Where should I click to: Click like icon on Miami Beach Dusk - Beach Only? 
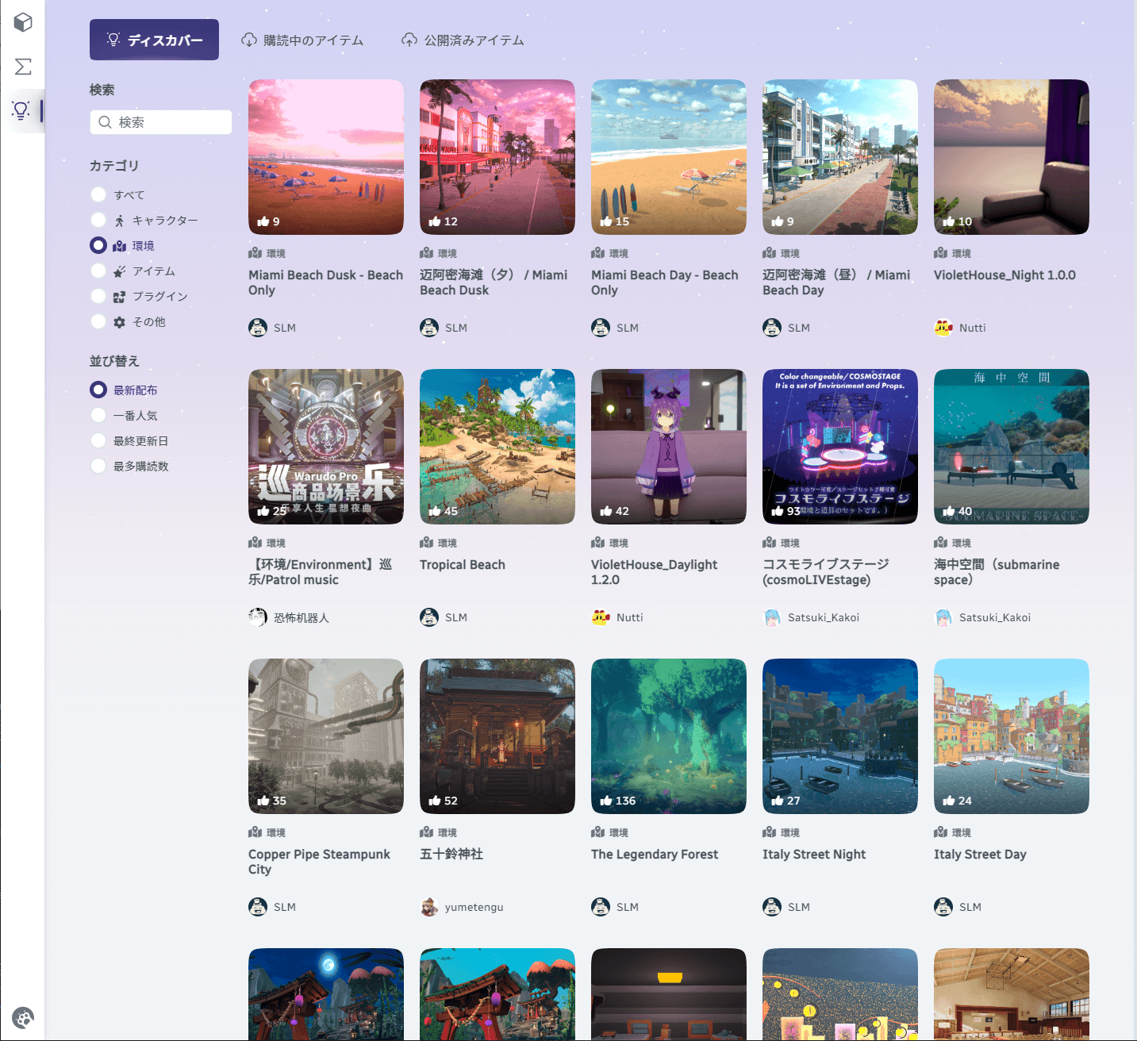[x=263, y=221]
